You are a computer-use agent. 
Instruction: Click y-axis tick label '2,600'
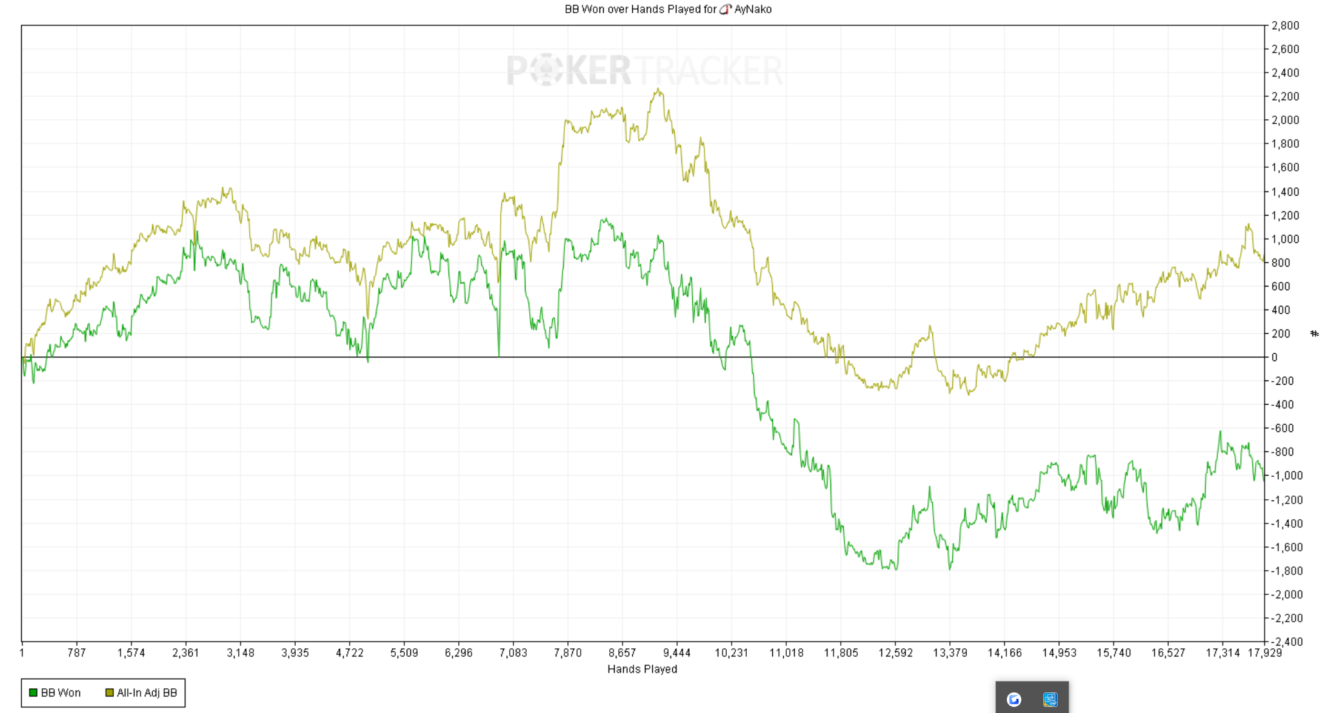click(x=1286, y=49)
